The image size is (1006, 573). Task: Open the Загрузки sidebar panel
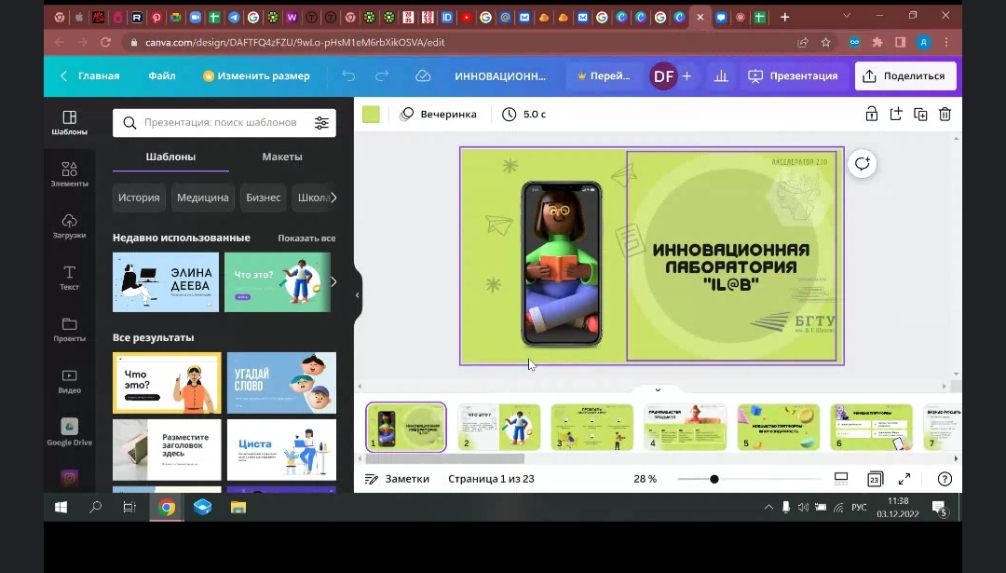click(69, 225)
